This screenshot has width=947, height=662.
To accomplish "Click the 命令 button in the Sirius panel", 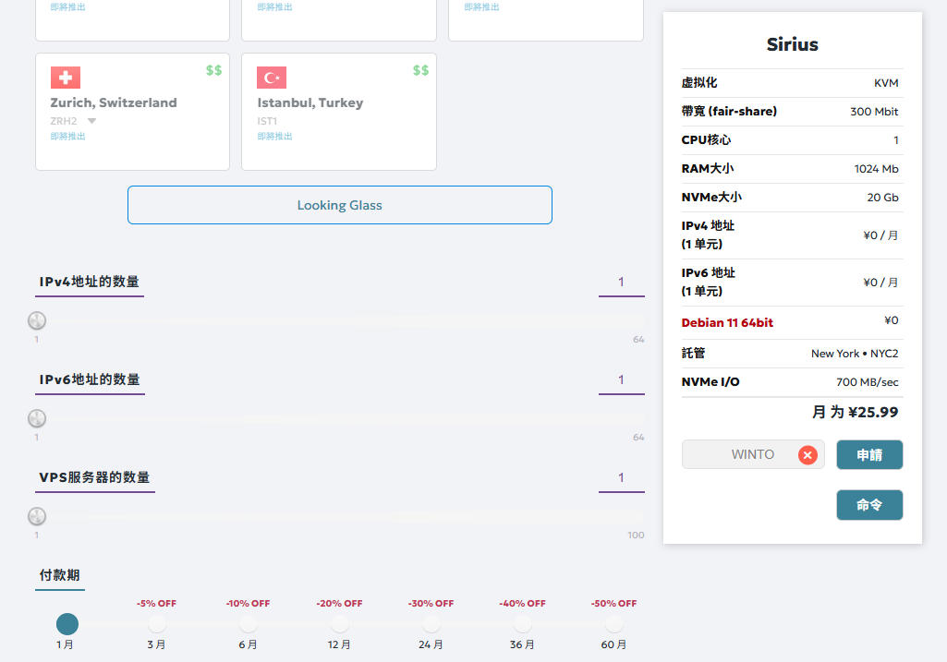I will click(x=869, y=505).
